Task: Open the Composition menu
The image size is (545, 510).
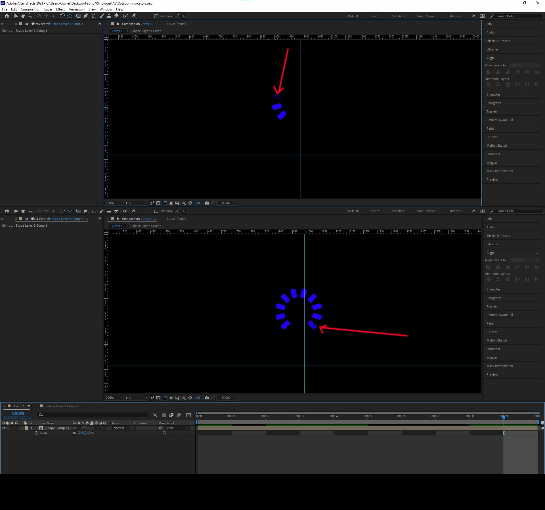Action: tap(30, 9)
